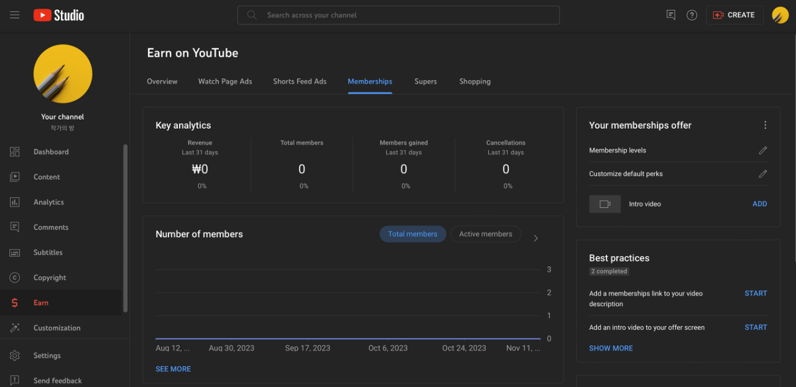Image resolution: width=796 pixels, height=387 pixels.
Task: Click the Cancellations metric label
Action: 505,143
